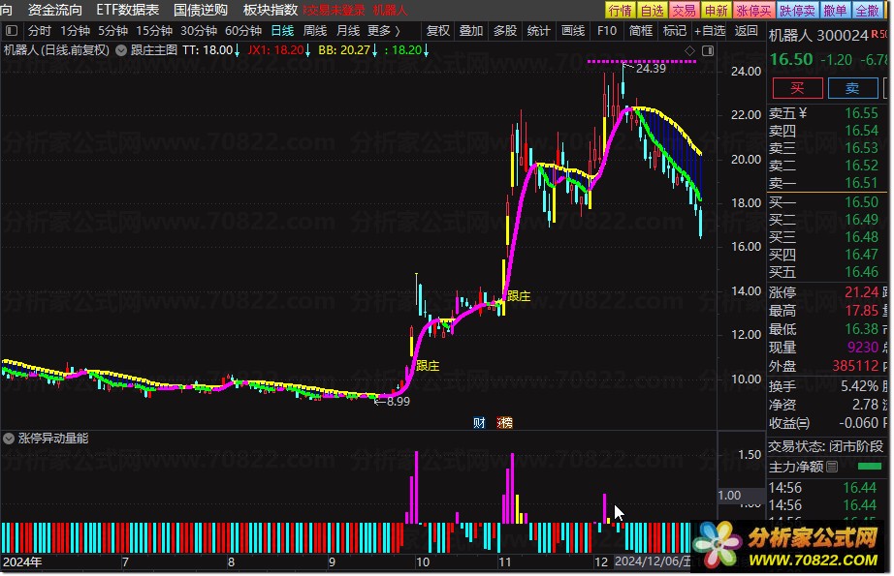The height and width of the screenshot is (576, 894).
Task: Click the 涨停买 button
Action: click(753, 11)
